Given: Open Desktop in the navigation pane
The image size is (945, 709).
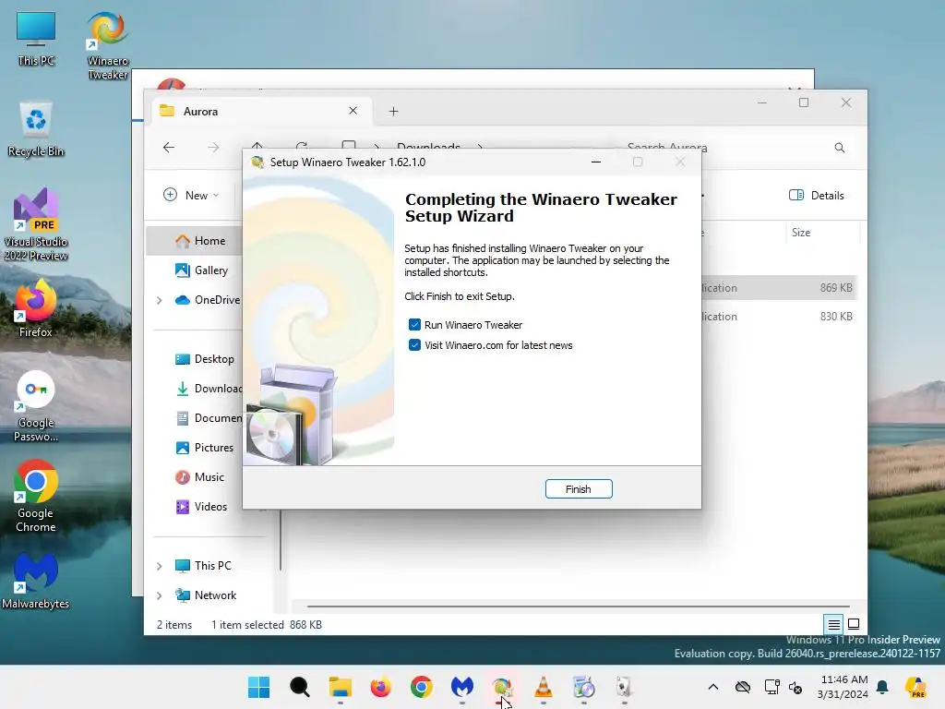Looking at the screenshot, I should (x=204, y=359).
